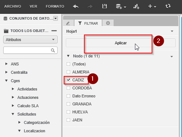Image resolution: width=182 pixels, height=137 pixels.
Task: Click the Todos los objetos folder icon
Action: coord(6,31)
